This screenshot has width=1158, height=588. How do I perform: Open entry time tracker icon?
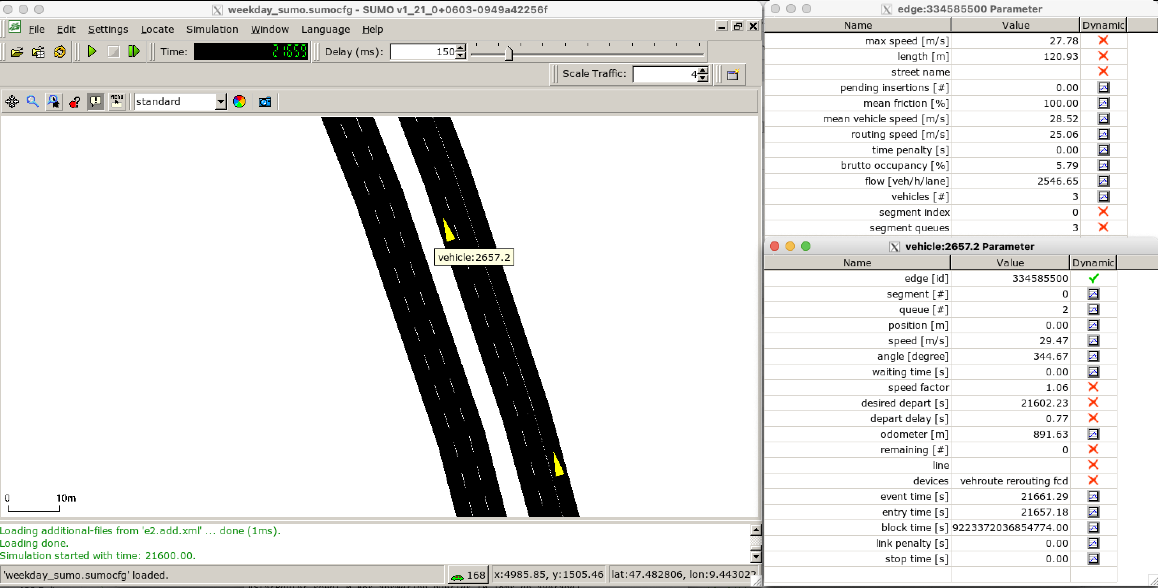click(x=1093, y=512)
